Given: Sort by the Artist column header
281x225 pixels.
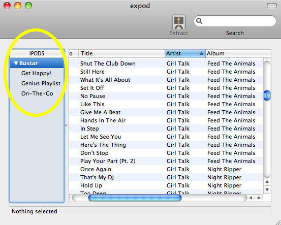Looking at the screenshot, I should 185,53.
